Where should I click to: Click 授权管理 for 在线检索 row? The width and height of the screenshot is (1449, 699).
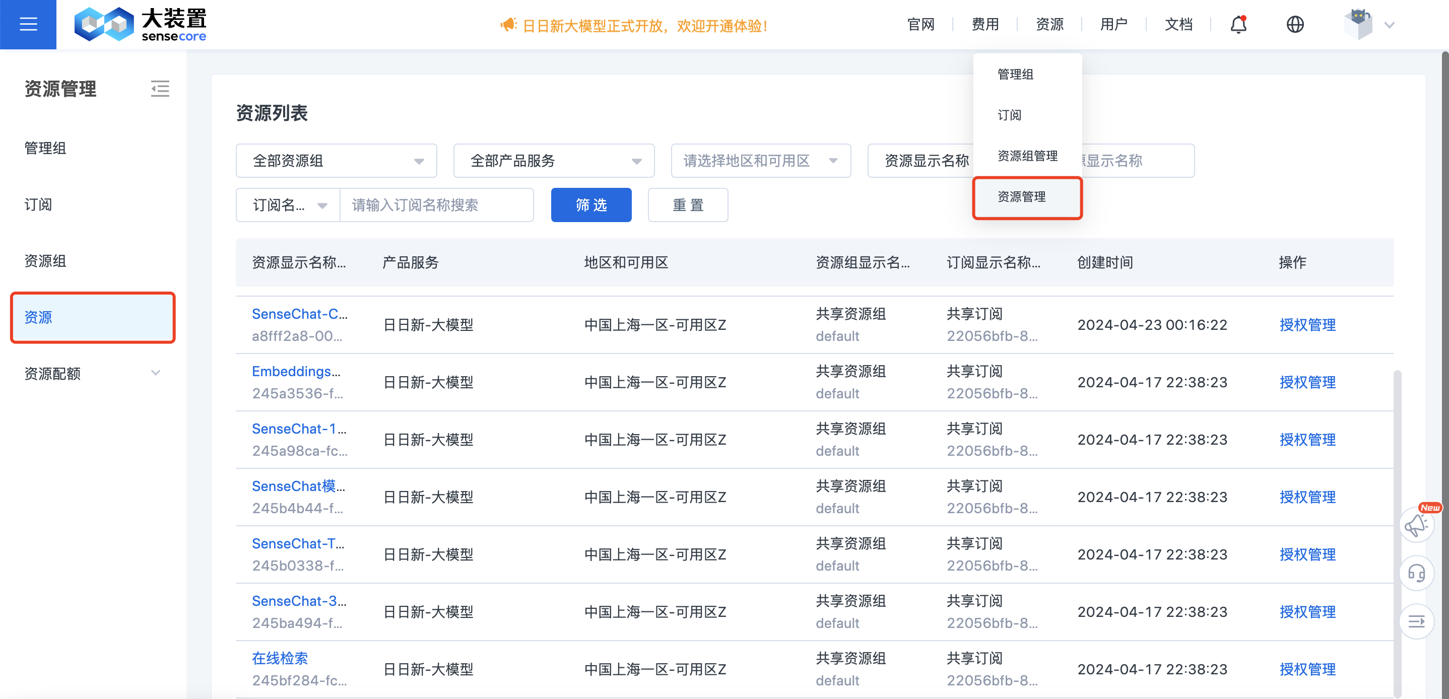[1307, 669]
